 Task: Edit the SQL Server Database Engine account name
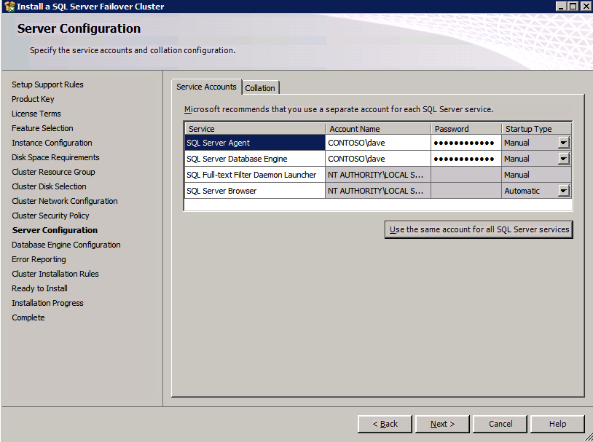tap(378, 159)
